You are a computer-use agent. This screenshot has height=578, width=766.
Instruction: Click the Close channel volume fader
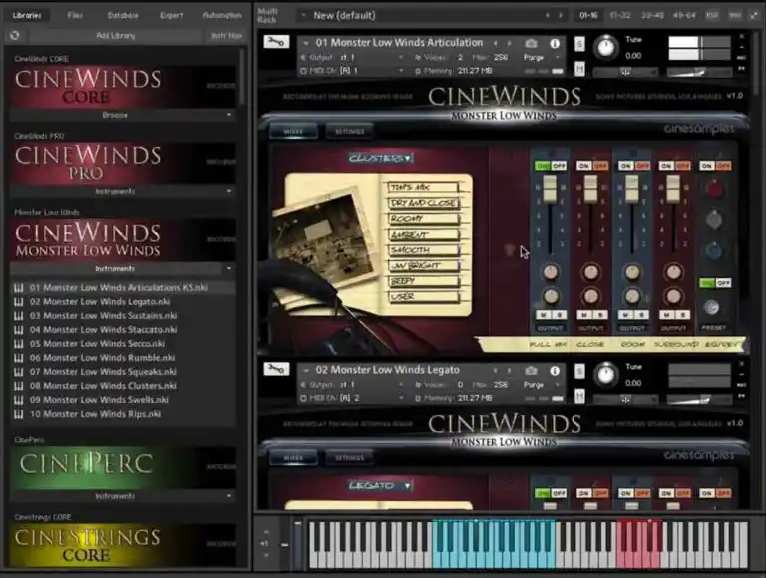pyautogui.click(x=591, y=189)
